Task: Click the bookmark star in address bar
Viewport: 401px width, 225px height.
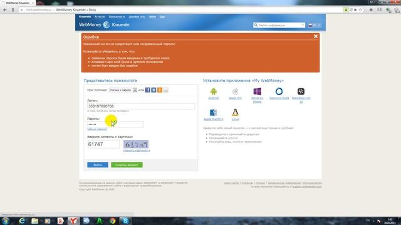Action: click(361, 10)
